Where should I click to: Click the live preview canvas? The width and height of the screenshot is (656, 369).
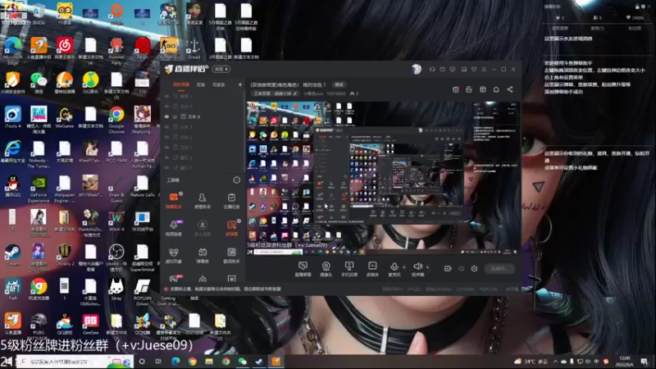tap(382, 178)
